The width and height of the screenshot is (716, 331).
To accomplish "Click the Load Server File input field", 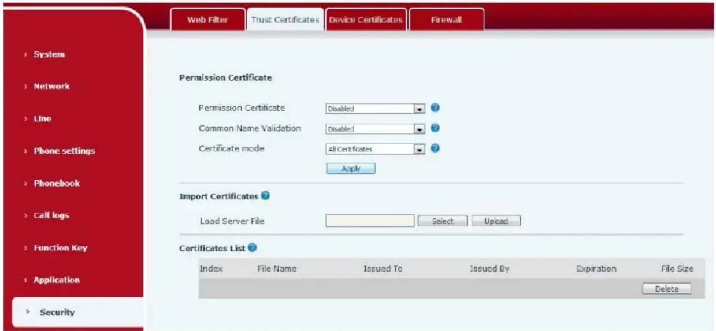I will point(370,221).
